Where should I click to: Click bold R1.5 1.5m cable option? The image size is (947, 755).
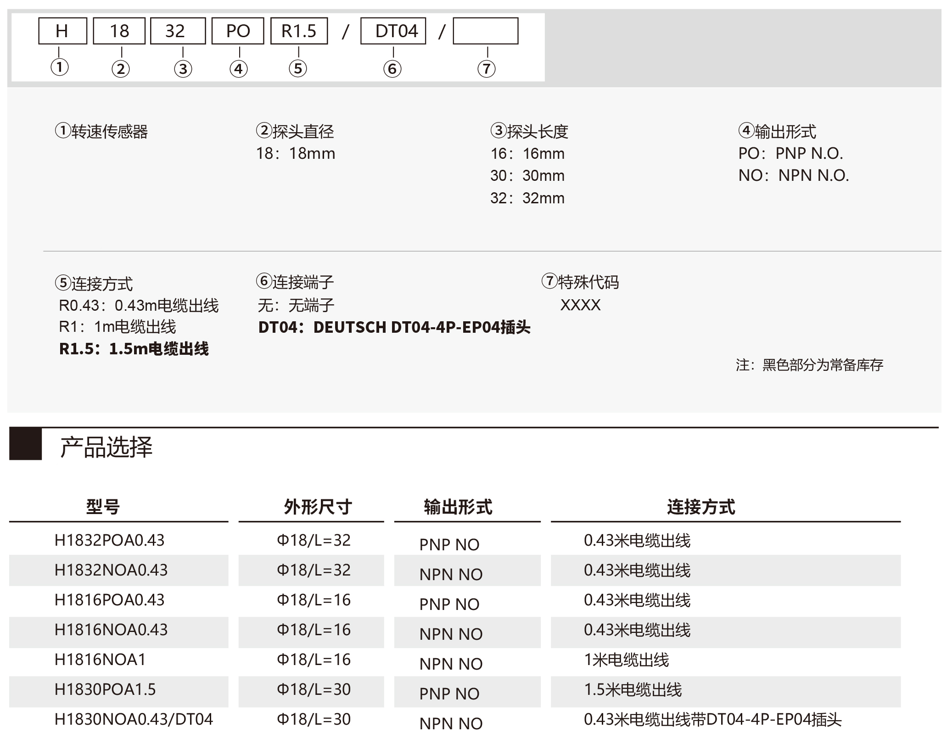click(134, 349)
